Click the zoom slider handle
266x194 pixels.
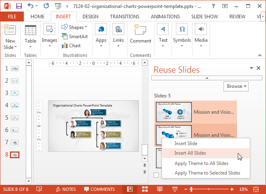tap(191, 189)
